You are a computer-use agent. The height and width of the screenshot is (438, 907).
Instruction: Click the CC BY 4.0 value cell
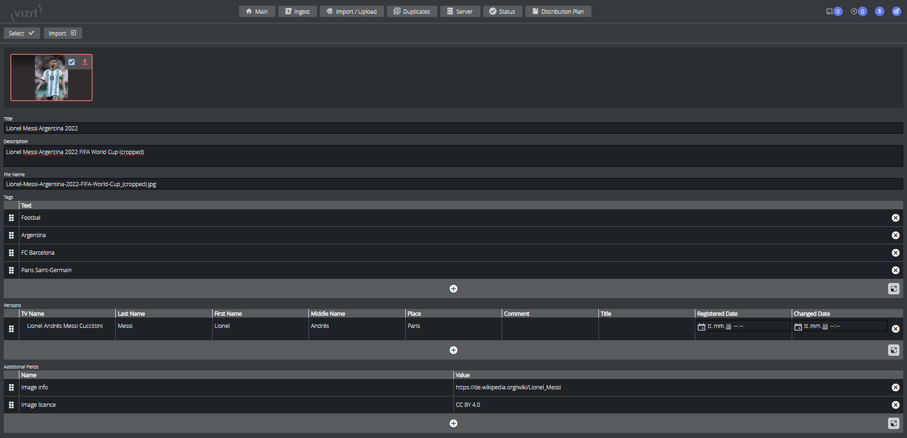(671, 405)
